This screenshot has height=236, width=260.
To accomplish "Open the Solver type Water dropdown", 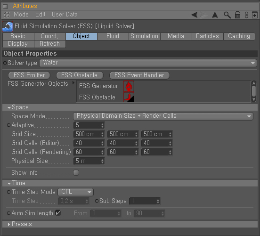I will (148, 63).
